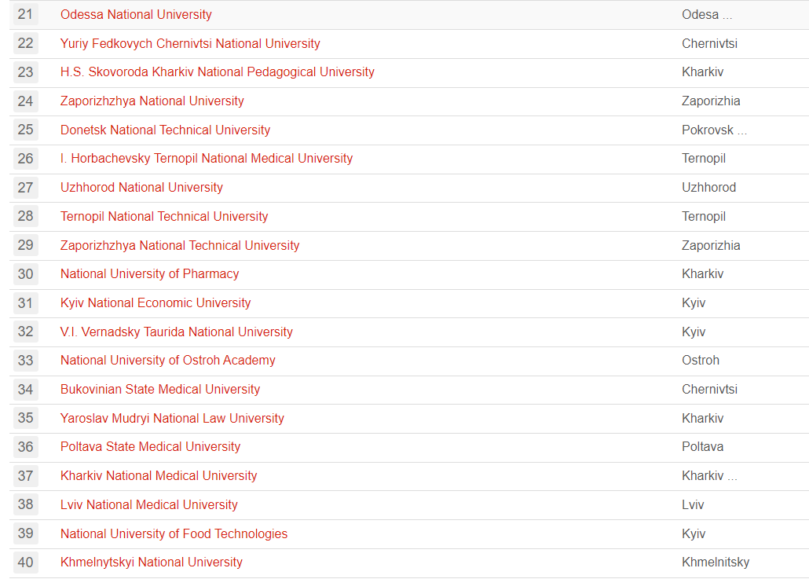
Task: Open H.S. Skovoroda Kharkiv National Pedagogical University
Action: [x=217, y=72]
